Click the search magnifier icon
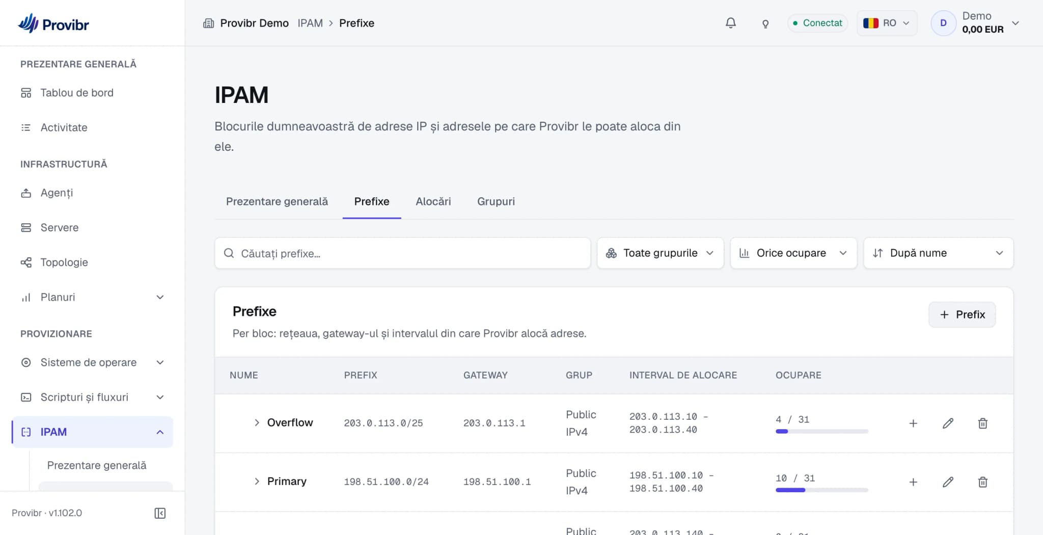The image size is (1043, 535). (229, 253)
